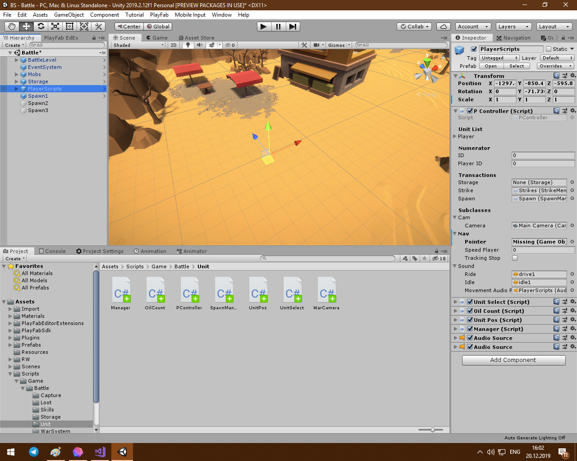Enable the Static checkbox

tap(549, 49)
